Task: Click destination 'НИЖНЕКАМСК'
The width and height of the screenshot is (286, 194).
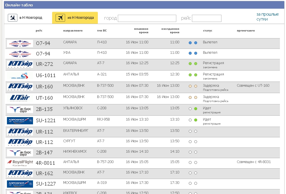Action: click(75, 151)
